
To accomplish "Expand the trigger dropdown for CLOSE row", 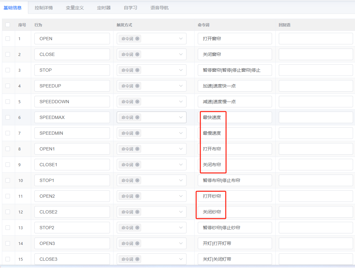I will [181, 54].
